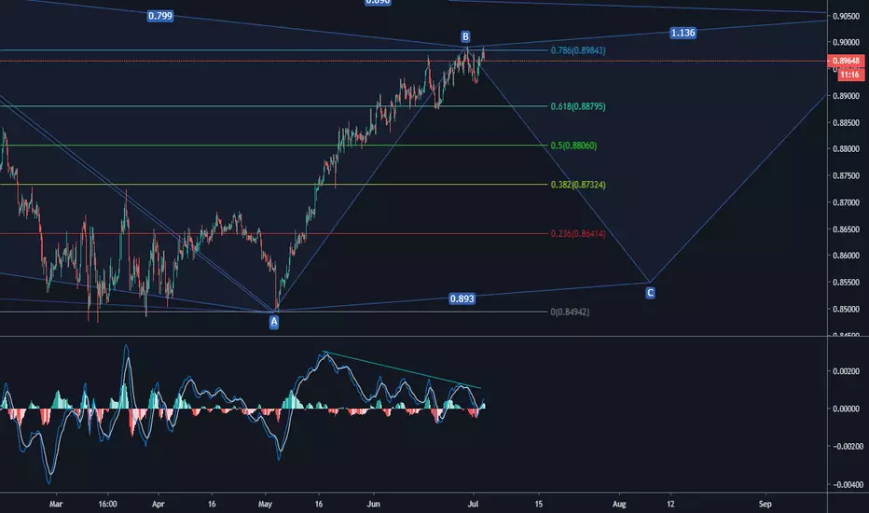Click the 0(0.84942) Fibonacci level label

coord(570,312)
